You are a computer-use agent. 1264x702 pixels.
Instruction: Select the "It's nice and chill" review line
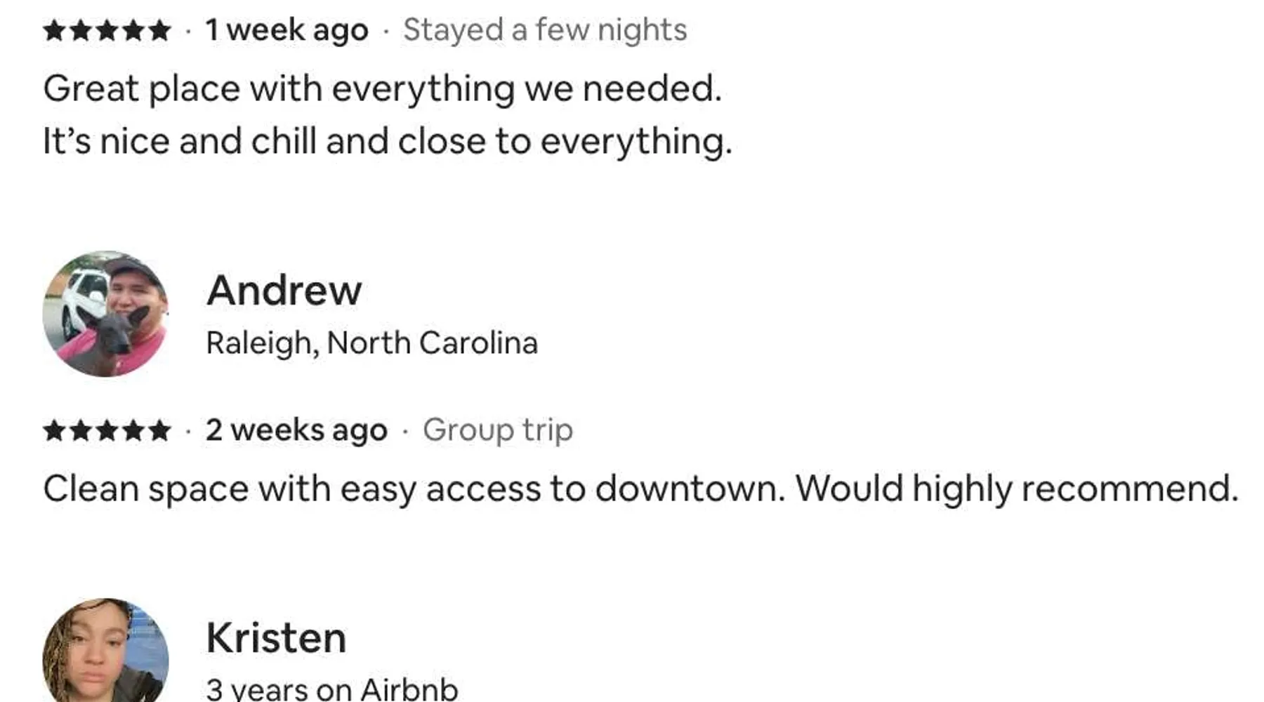pos(387,141)
